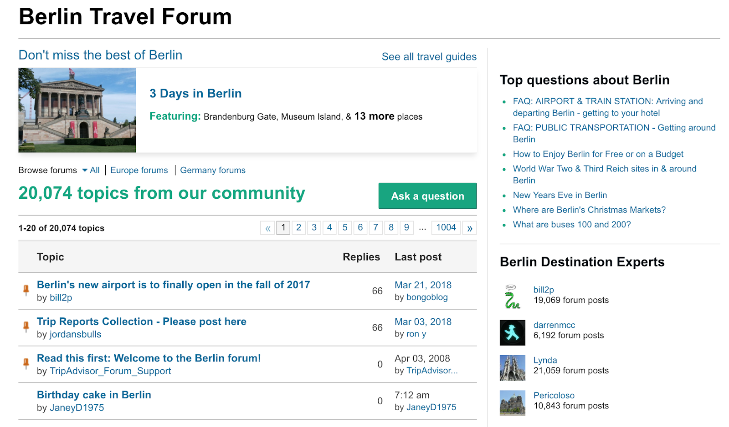Click the pin icon beside Berlin's new airport topic

tap(26, 290)
